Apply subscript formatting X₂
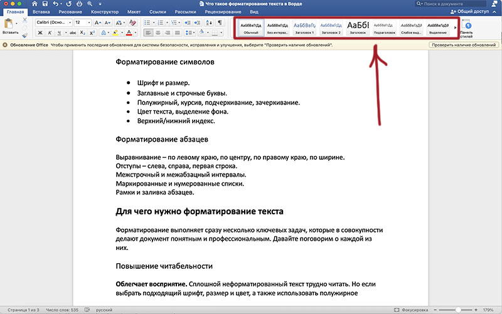This screenshot has height=314, width=502. 83,33
